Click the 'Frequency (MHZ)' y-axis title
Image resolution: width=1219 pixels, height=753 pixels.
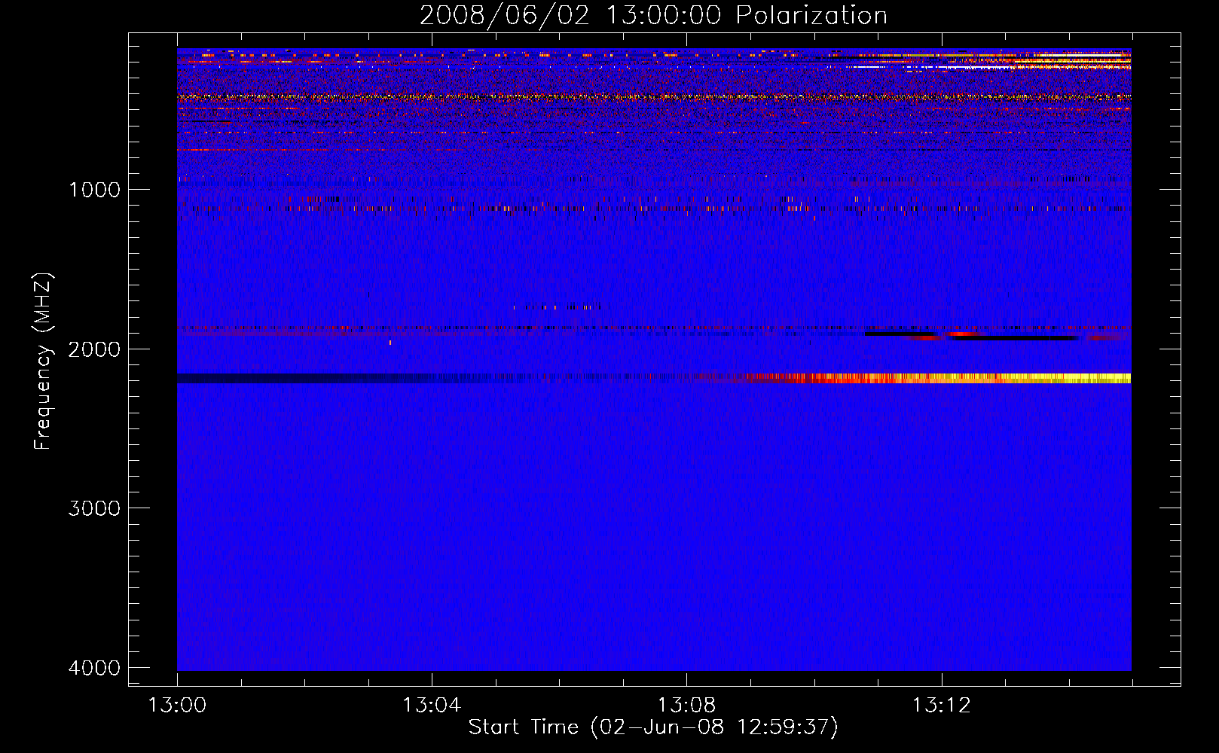click(x=43, y=361)
